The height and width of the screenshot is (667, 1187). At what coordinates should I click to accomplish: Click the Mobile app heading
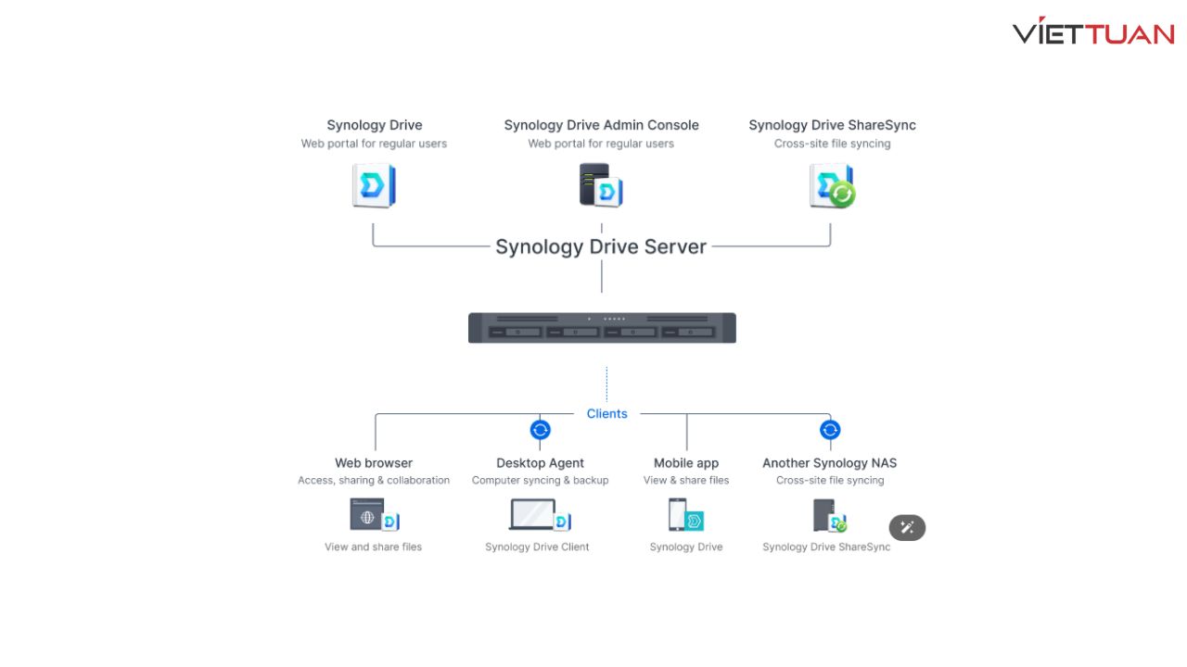[x=686, y=463]
